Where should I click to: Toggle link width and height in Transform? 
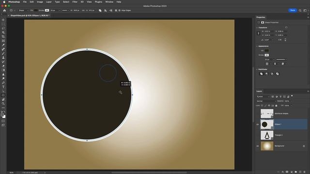click(258, 33)
